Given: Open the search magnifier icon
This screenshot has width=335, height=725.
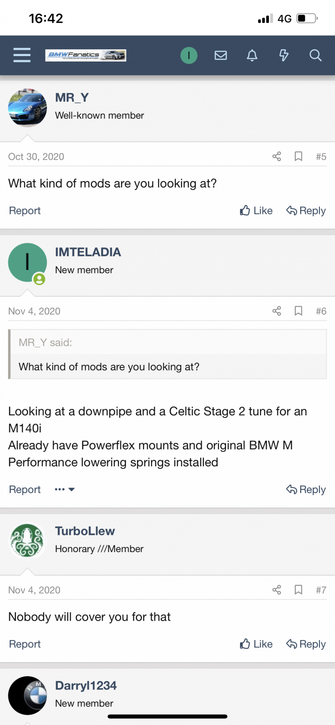Looking at the screenshot, I should pos(315,55).
